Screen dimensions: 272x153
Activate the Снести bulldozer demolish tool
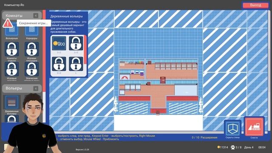point(254,127)
